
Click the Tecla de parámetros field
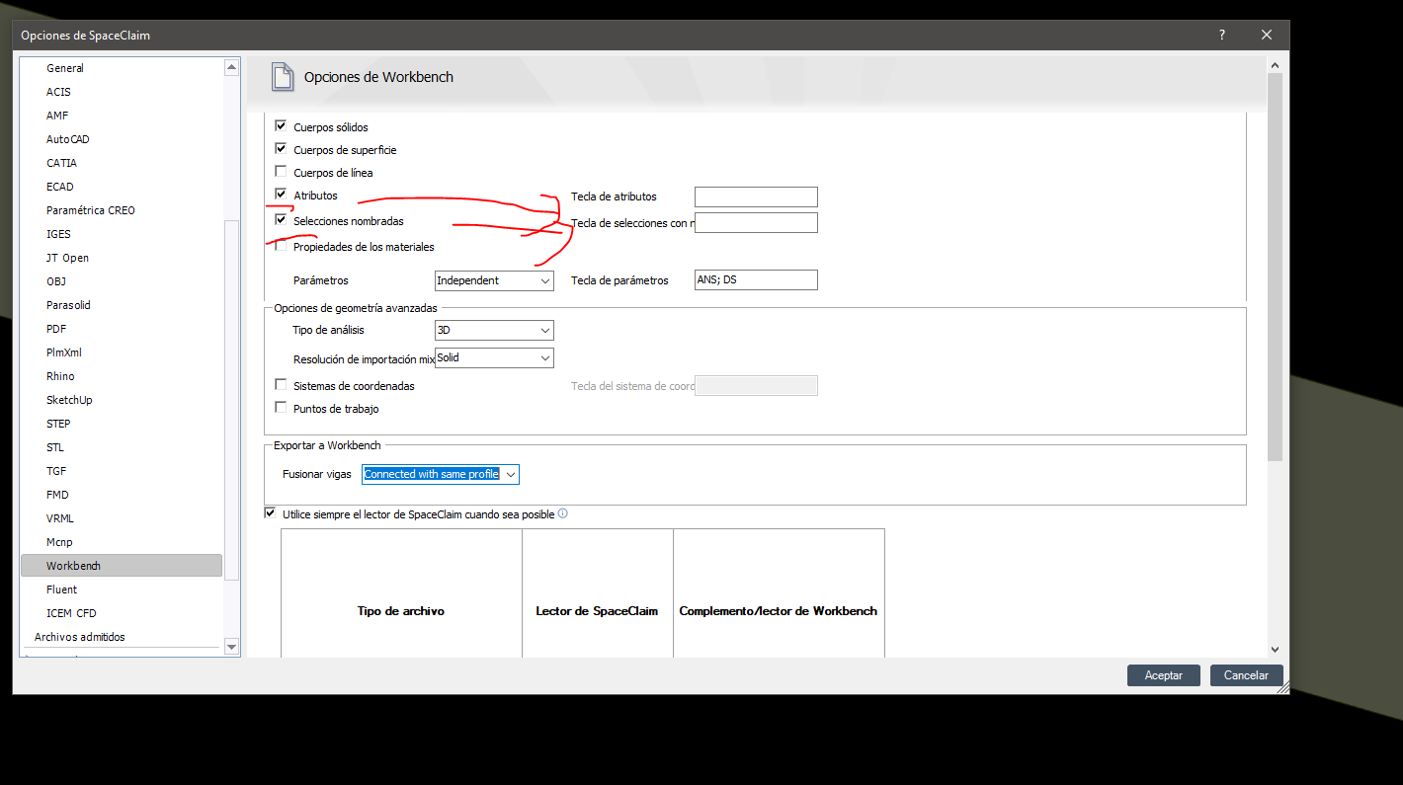pos(756,280)
